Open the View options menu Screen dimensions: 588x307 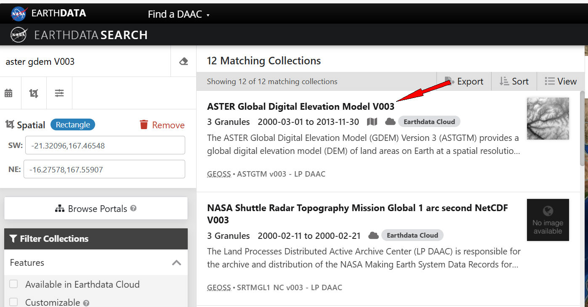point(561,82)
